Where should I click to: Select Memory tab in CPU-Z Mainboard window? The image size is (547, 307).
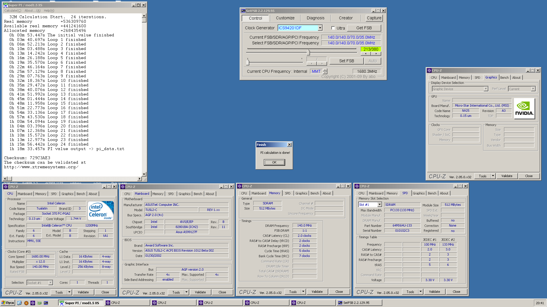click(158, 194)
